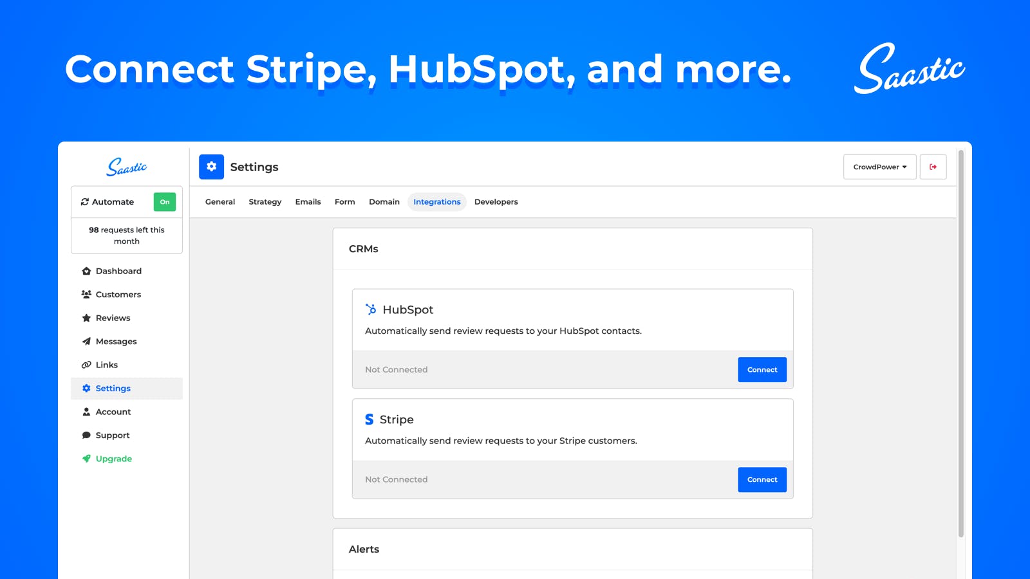Screen dimensions: 1030x579
Task: Connect the HubSpot integration
Action: click(x=762, y=370)
